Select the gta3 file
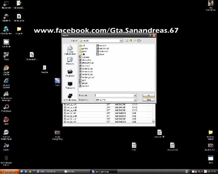 tap(82, 80)
